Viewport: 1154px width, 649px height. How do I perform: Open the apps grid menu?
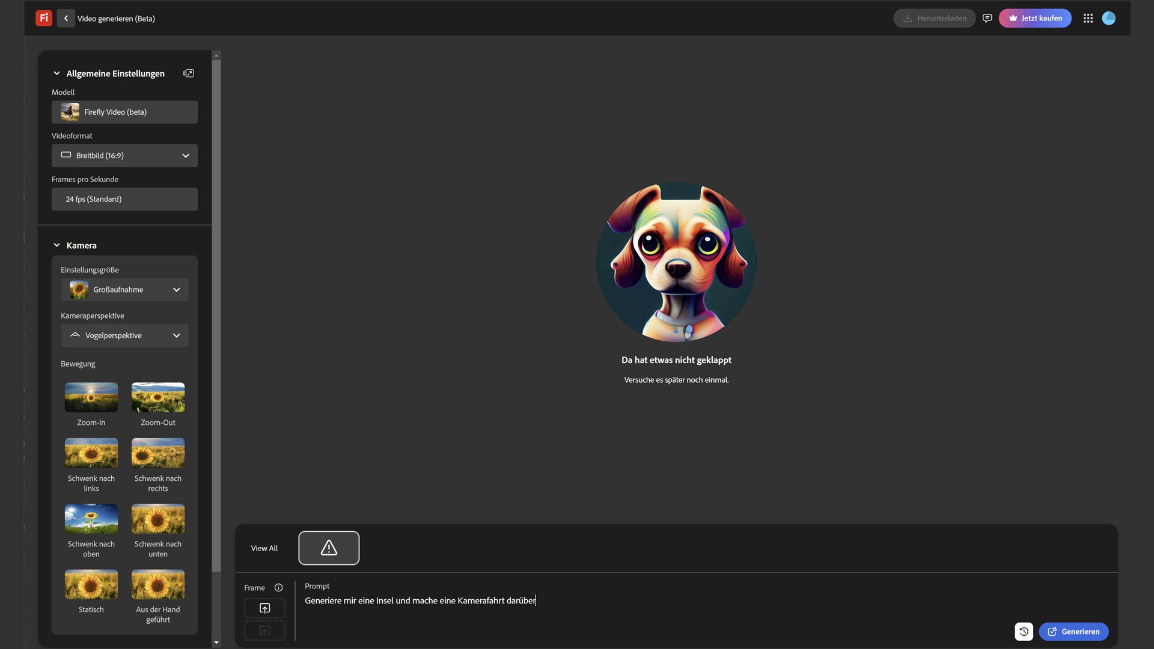[x=1088, y=18]
